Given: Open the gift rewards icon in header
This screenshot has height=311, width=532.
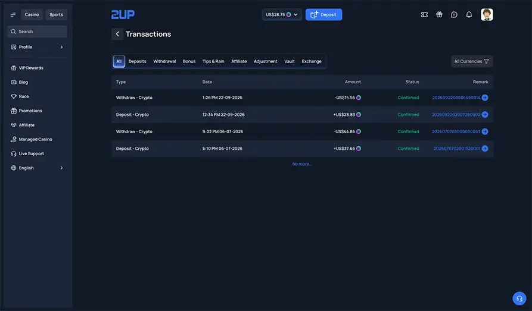Looking at the screenshot, I should [x=439, y=14].
